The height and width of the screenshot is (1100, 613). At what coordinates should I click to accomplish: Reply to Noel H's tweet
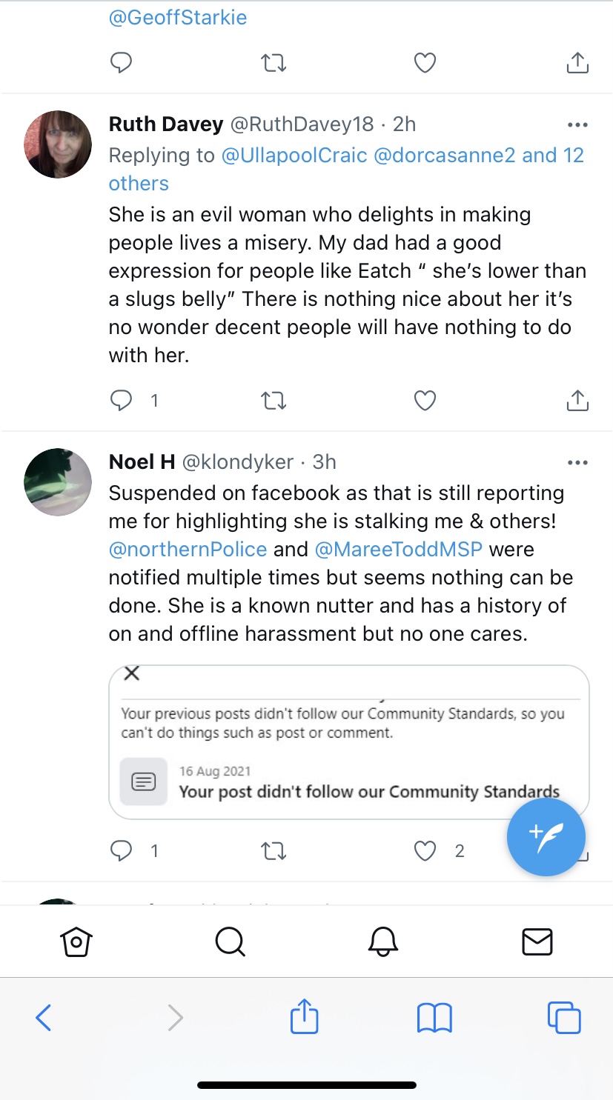click(x=121, y=851)
